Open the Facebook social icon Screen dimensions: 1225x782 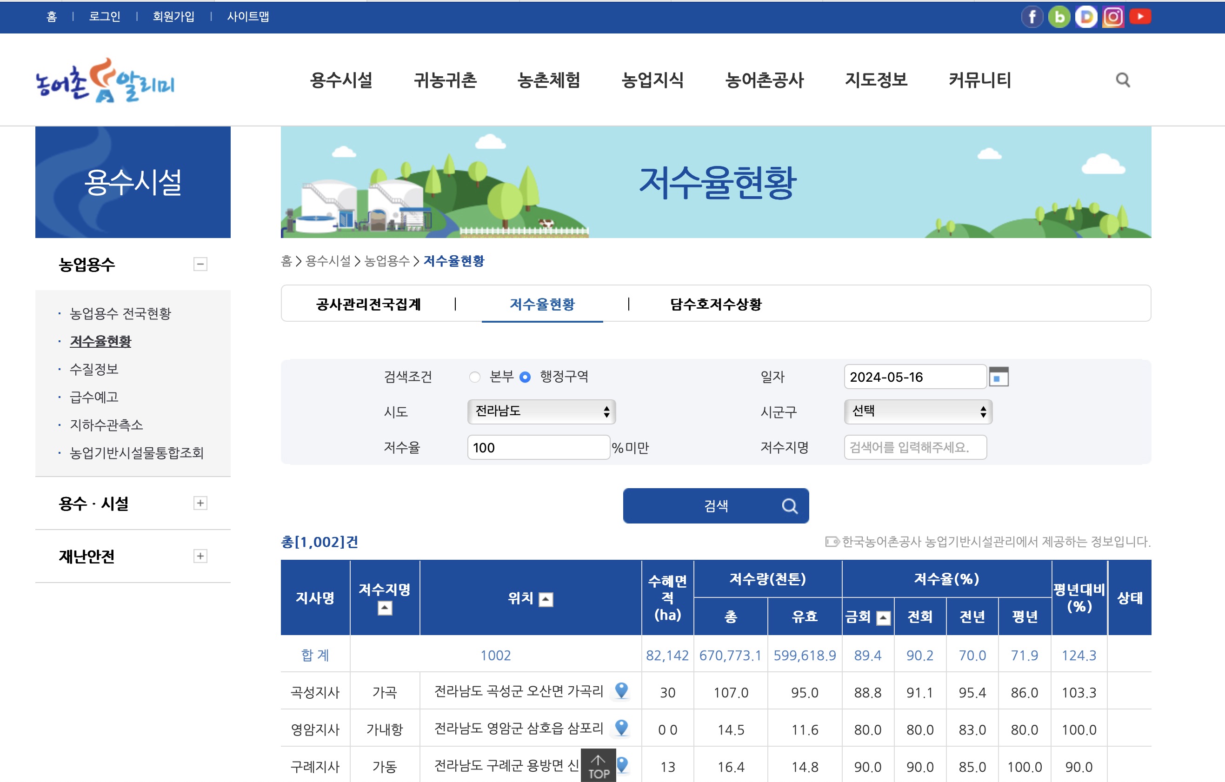click(x=1033, y=17)
